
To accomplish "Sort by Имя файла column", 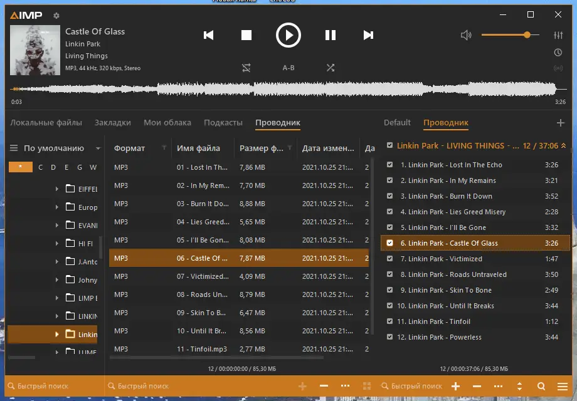I will point(198,148).
